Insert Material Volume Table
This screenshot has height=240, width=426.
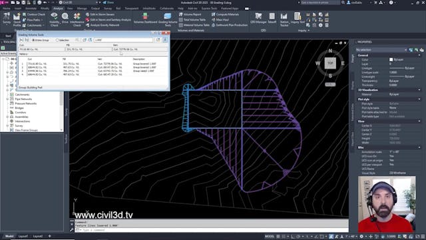[194, 25]
